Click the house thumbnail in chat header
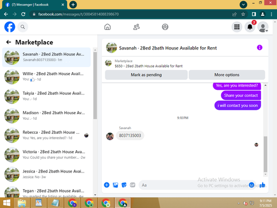277x208 pixels. point(111,48)
